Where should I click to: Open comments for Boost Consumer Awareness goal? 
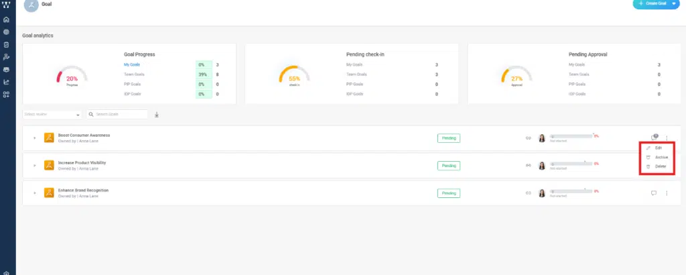tap(654, 137)
